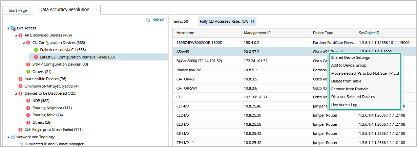Viewport: 417px width, 147px height.
Task: Click info icon beside Fully CLI-Accessed Rate
Action: click(x=253, y=22)
